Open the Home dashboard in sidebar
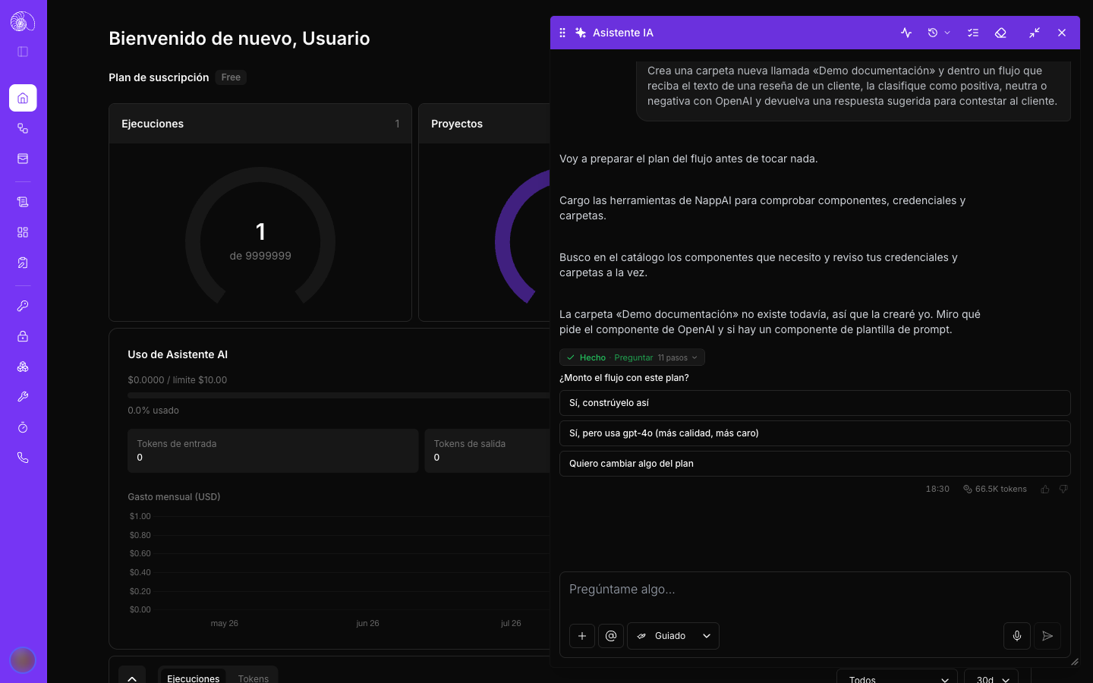This screenshot has width=1093, height=683. pyautogui.click(x=23, y=98)
